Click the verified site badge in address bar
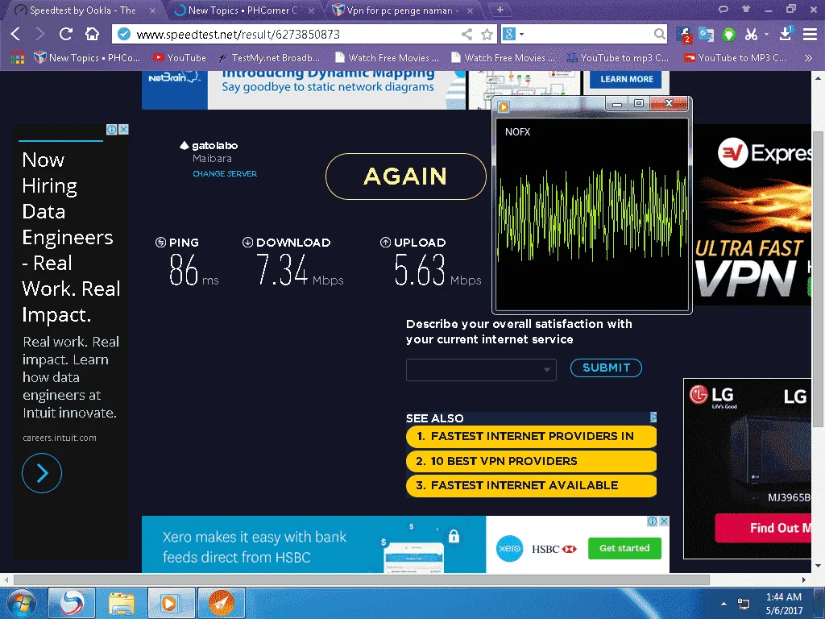Screen dimensions: 825x619 coord(123,34)
